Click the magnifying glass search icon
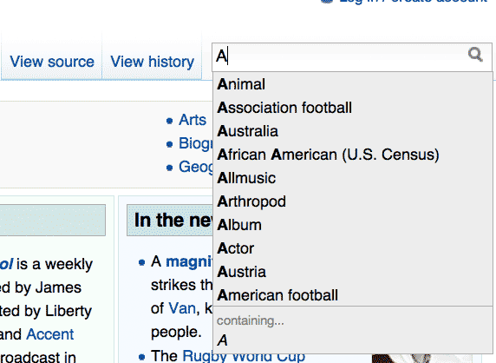 click(475, 55)
